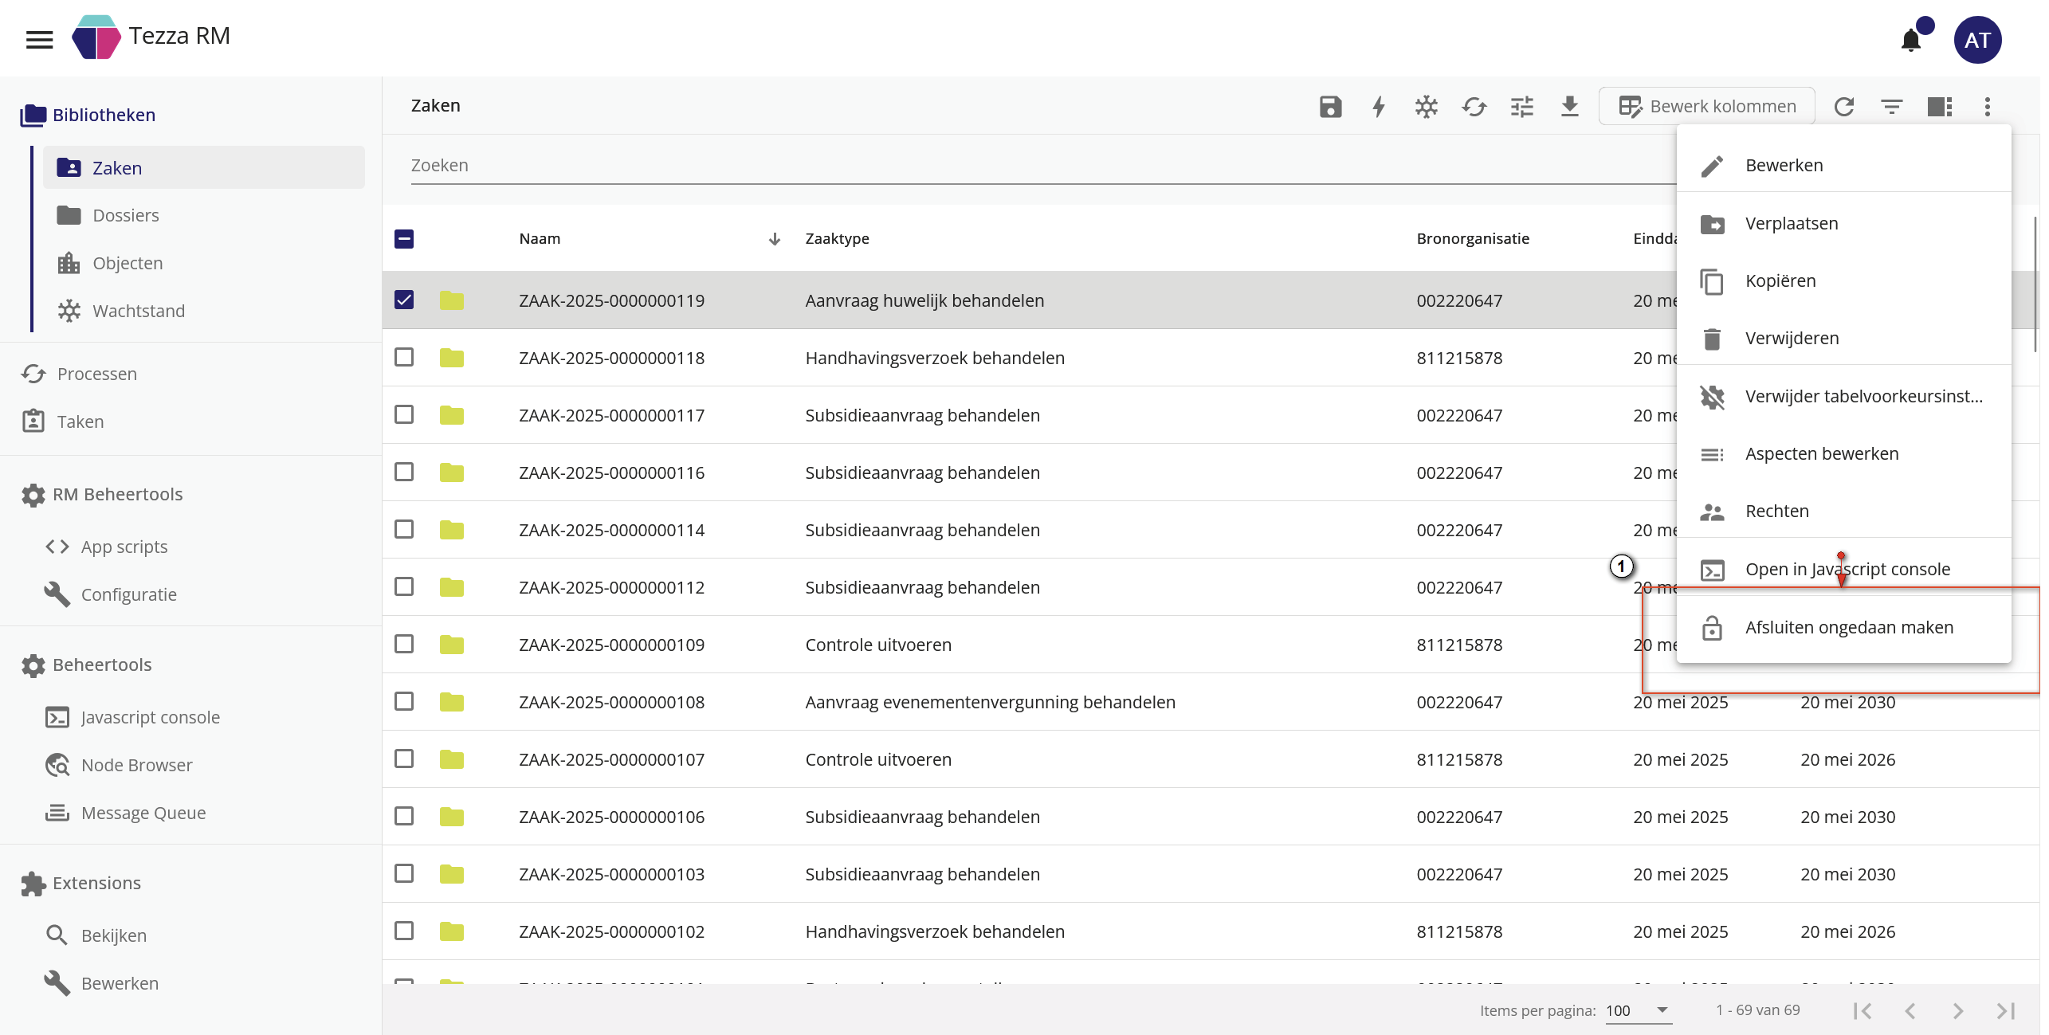2049x1035 pixels.
Task: Check ZAAK-2025-0000000112 row checkbox
Action: (404, 586)
